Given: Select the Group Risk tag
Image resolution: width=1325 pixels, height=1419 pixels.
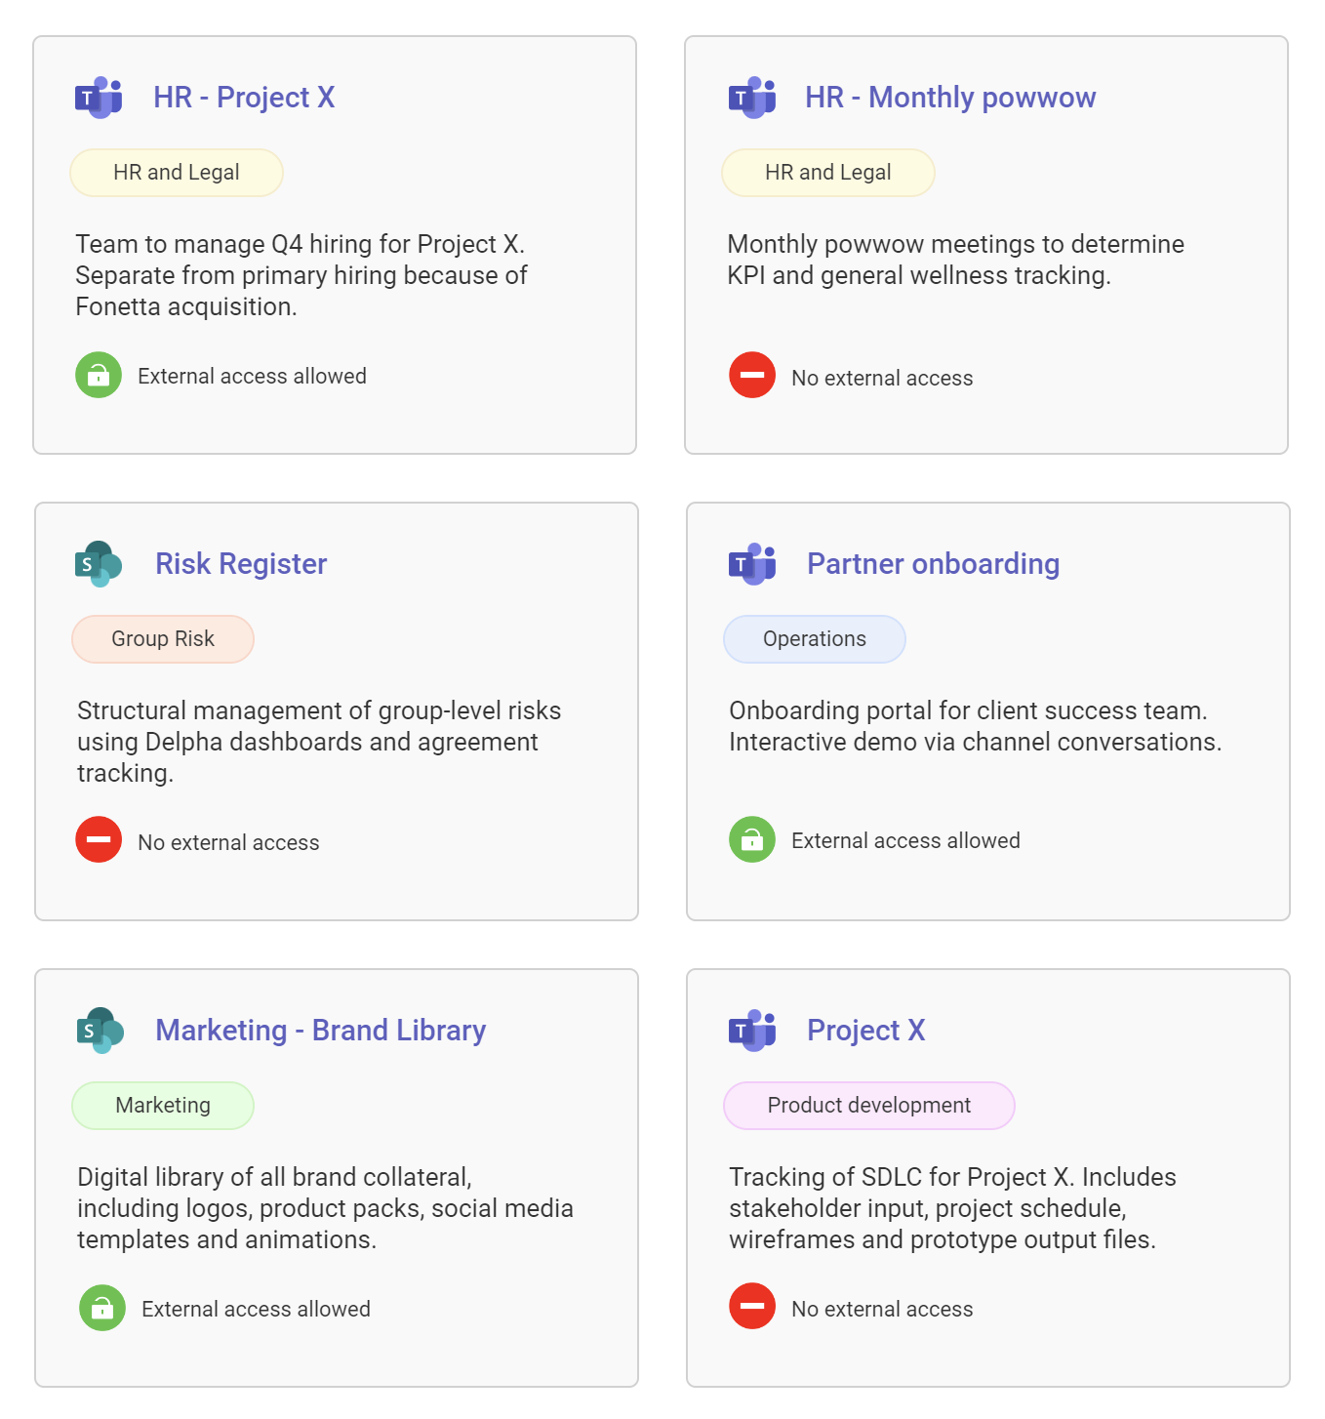Looking at the screenshot, I should [163, 639].
